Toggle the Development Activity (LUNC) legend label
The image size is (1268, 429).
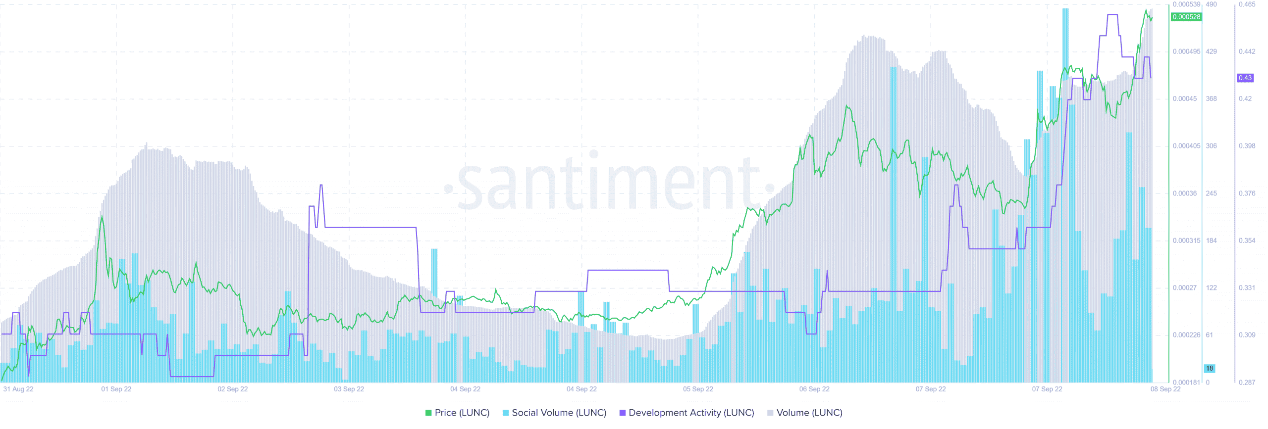[691, 413]
